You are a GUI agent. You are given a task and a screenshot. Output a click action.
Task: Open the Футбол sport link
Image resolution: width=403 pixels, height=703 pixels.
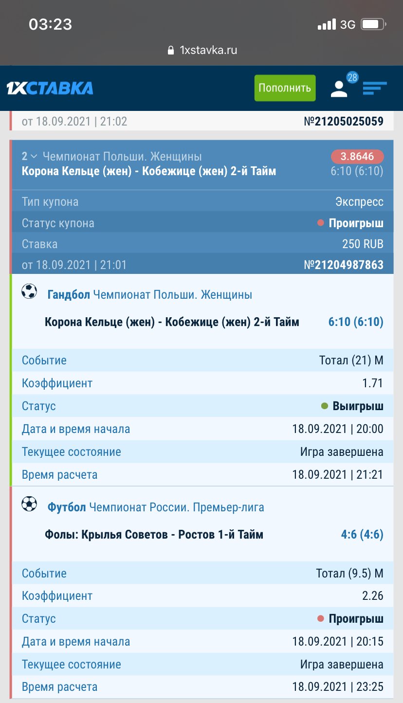pos(67,507)
